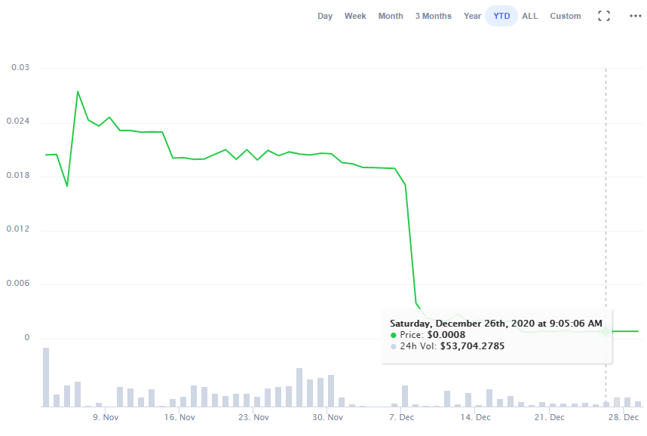
Task: Show ALL price history
Action: (530, 16)
